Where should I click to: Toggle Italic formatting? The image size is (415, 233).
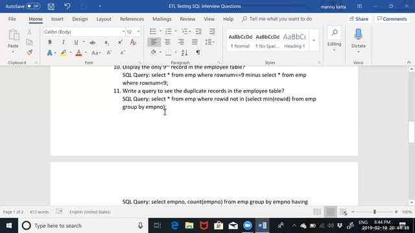[x=64, y=42]
